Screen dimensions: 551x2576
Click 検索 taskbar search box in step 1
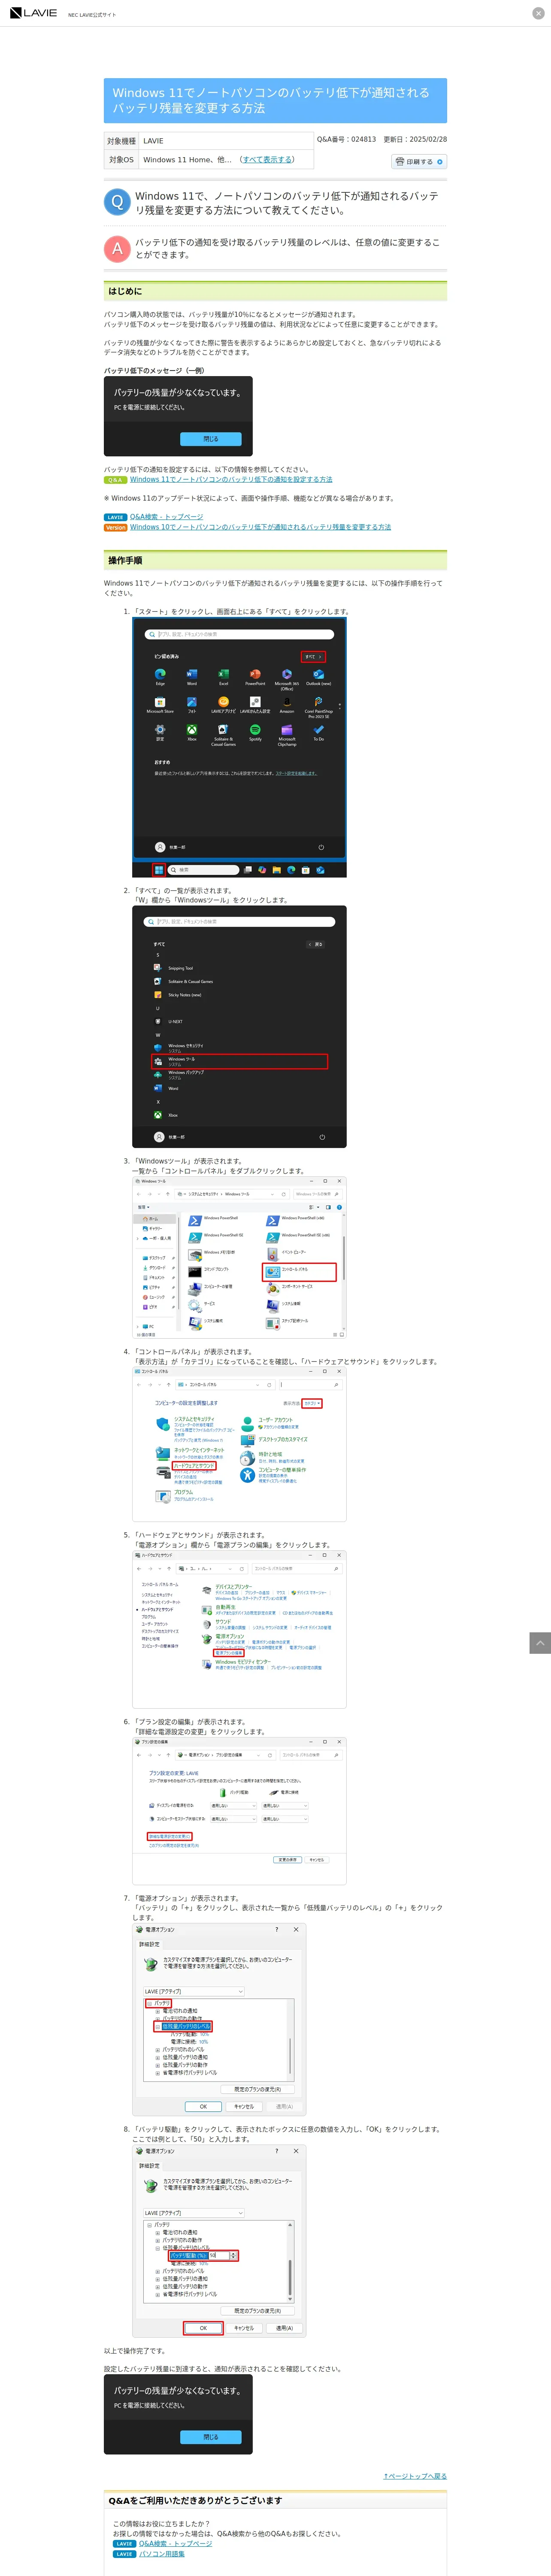203,870
